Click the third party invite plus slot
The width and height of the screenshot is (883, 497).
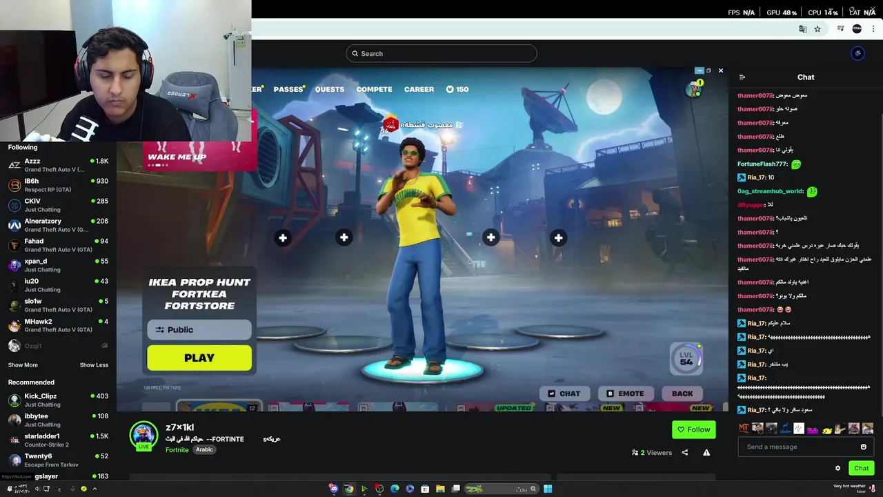[x=490, y=238]
